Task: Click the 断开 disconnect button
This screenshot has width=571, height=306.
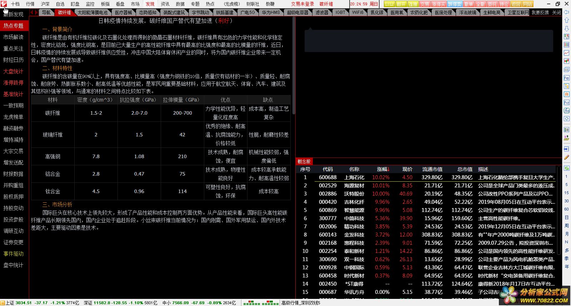Action: 401,4
